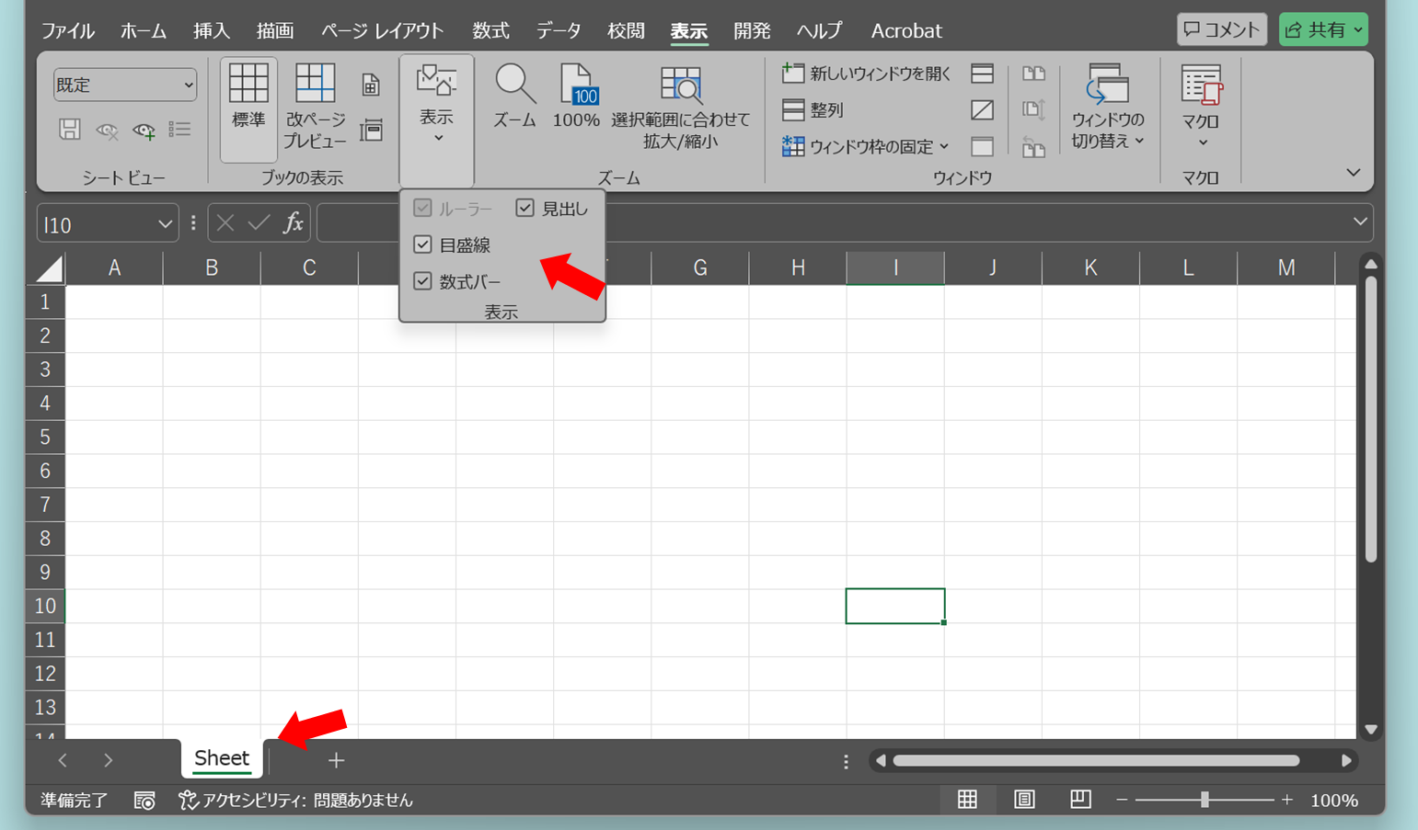
Task: Open the データ tab
Action: click(559, 30)
